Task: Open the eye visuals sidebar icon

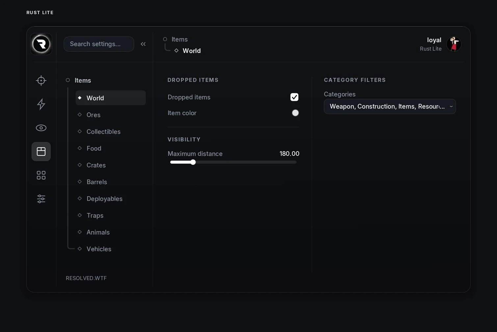Action: coord(41,128)
